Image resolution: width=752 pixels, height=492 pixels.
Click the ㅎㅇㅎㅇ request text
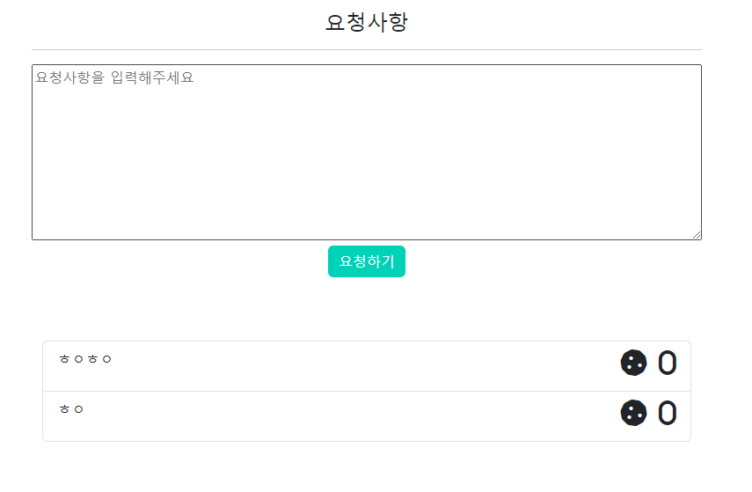[85, 359]
